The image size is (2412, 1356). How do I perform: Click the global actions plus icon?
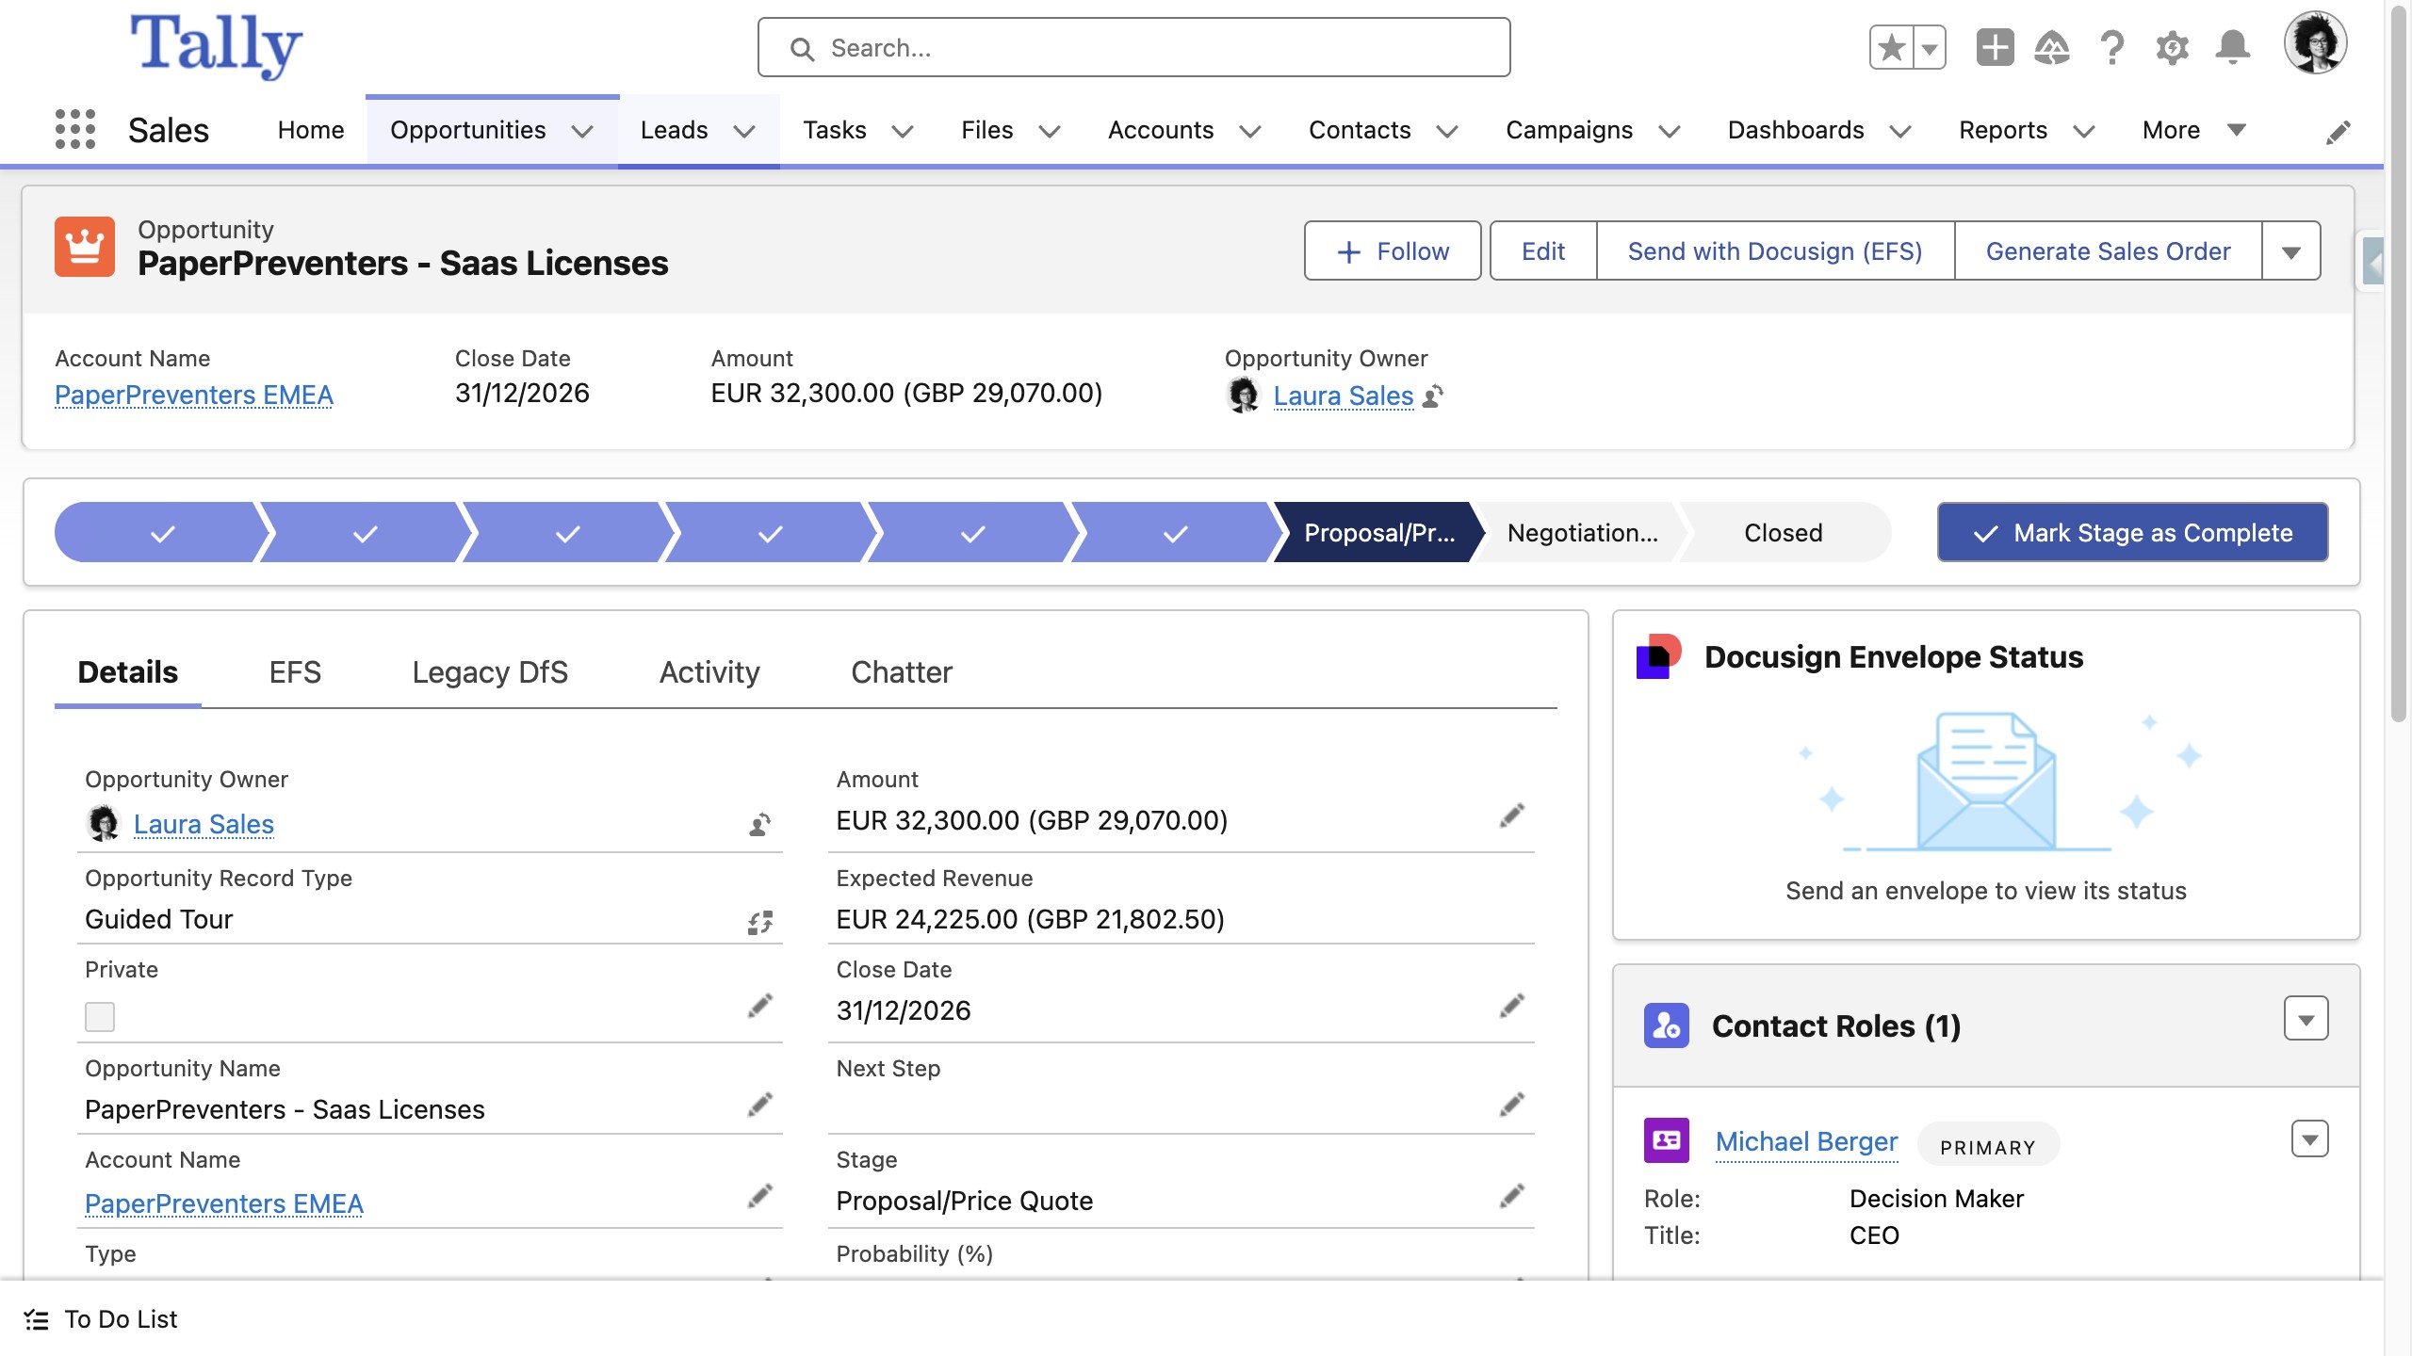click(1995, 47)
